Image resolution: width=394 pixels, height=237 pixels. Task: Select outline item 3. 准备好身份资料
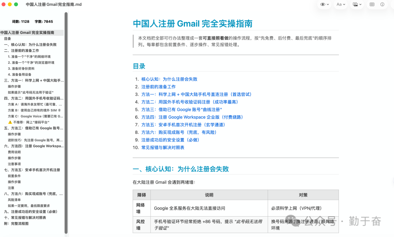point(21,69)
